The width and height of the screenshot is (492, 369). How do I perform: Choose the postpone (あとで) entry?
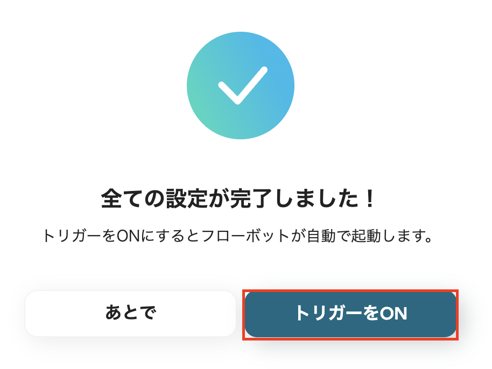tap(131, 313)
